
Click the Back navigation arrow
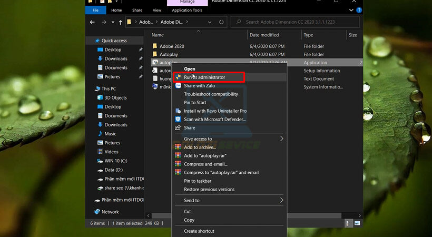(x=93, y=22)
